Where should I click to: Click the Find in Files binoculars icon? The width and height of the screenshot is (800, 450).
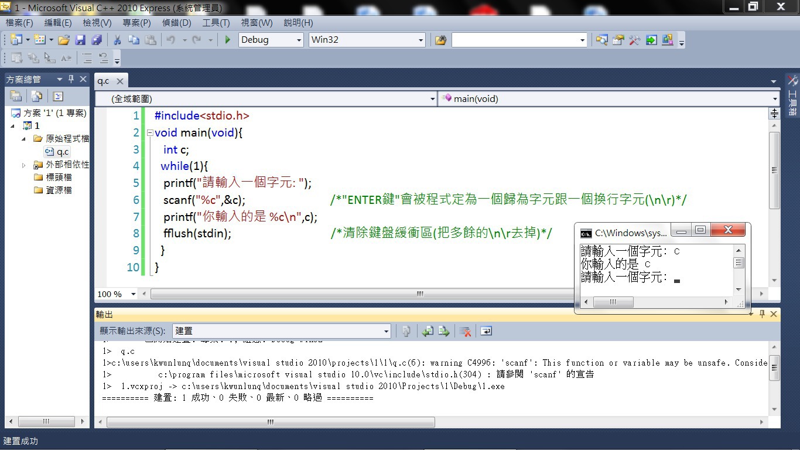click(x=440, y=40)
